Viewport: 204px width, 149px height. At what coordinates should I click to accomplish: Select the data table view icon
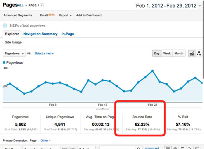[168, 148]
